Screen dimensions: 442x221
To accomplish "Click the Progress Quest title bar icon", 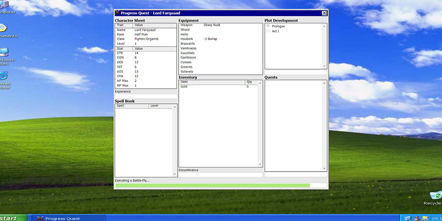I will pyautogui.click(x=118, y=13).
